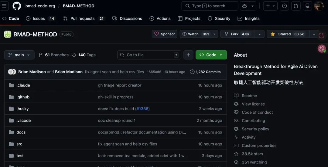Open doc cleanup round 1 commit
The width and height of the screenshot is (328, 167).
pos(117,120)
